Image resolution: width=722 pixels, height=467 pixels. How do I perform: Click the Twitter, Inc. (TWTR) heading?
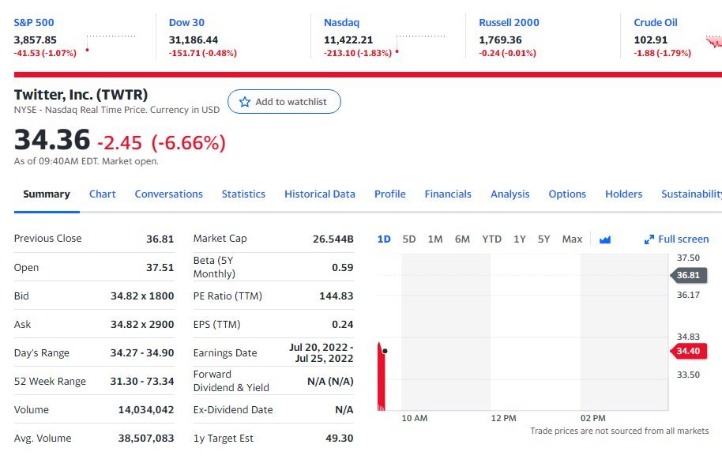(x=81, y=94)
